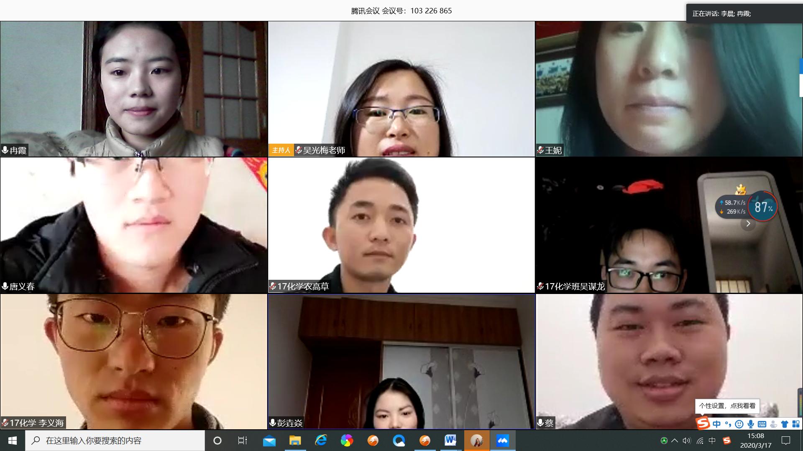This screenshot has height=451, width=803.
Task: Open the notification action center
Action: [x=786, y=441]
